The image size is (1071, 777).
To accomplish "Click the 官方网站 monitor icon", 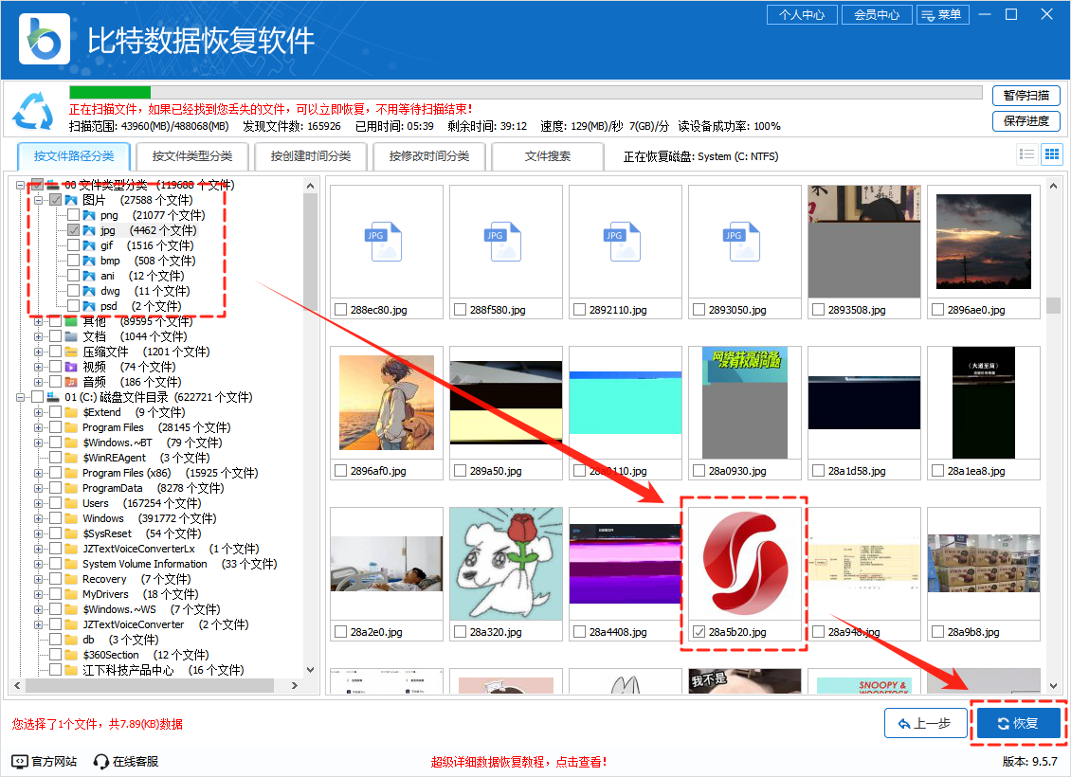I will (x=20, y=761).
